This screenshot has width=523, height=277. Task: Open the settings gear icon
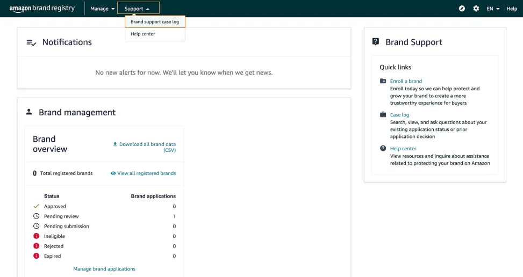point(476,9)
